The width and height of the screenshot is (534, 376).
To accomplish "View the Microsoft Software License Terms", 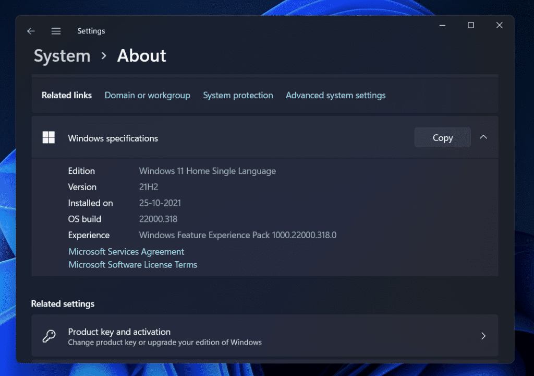I will click(x=132, y=265).
